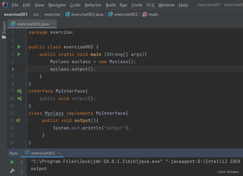The height and width of the screenshot is (176, 243).
Task: Click the wrench settings icon in Run panel
Action: point(12,170)
